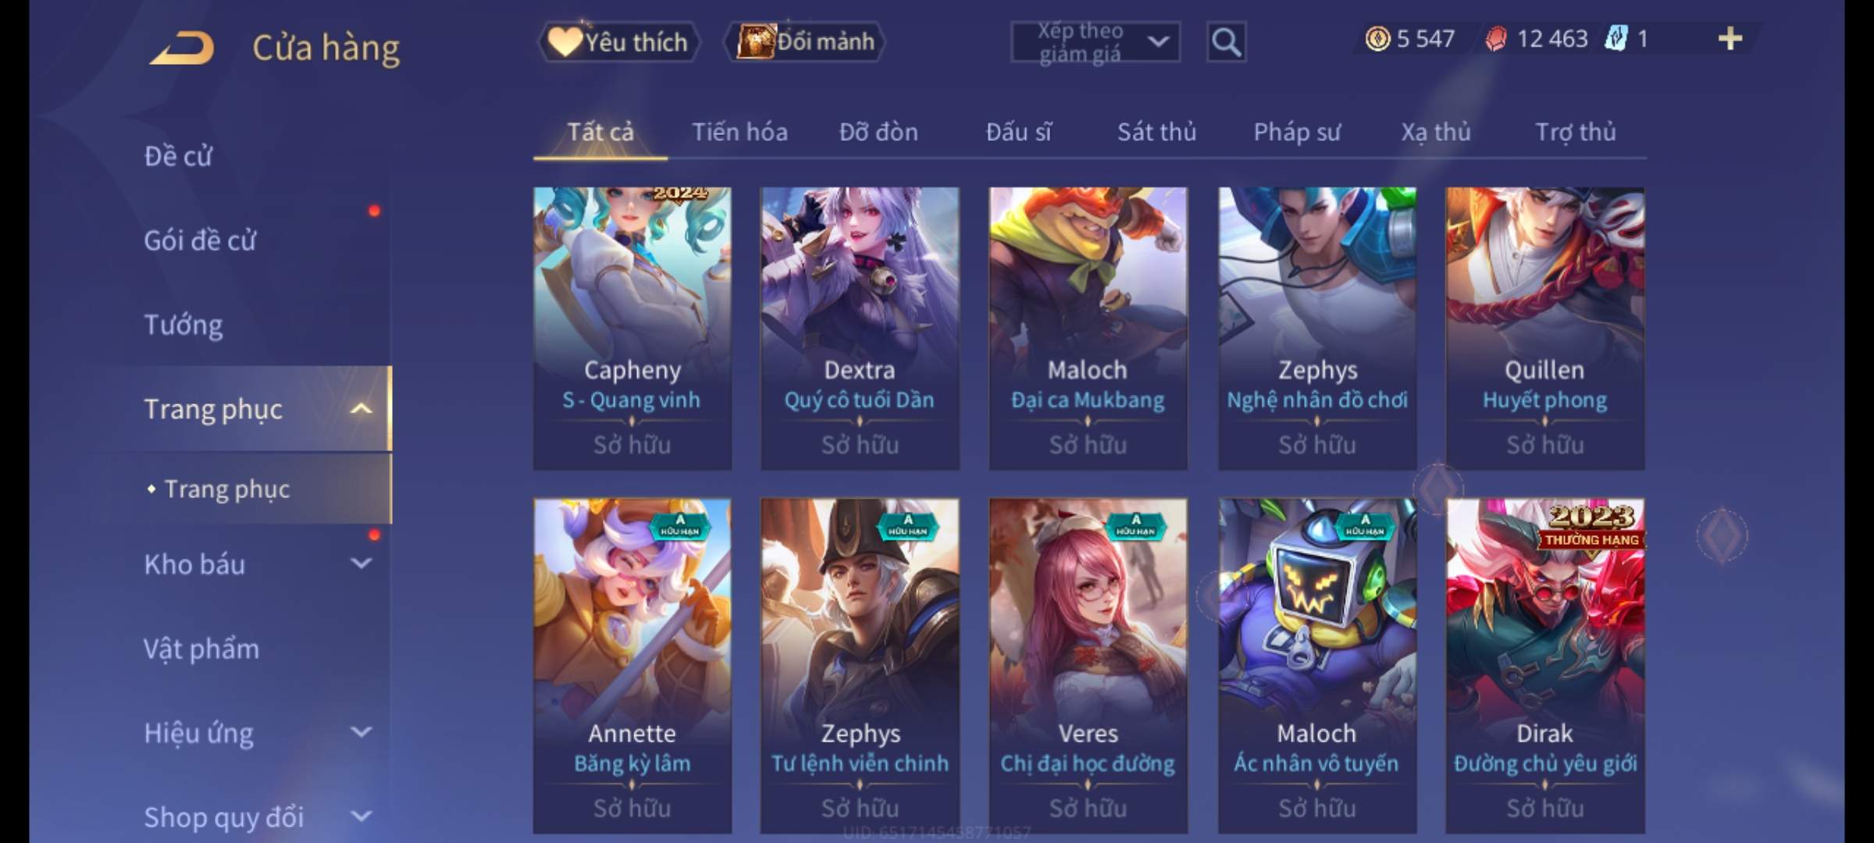Switch to the Sát thủ tab
Screen dimensions: 1874x843
pos(1156,132)
